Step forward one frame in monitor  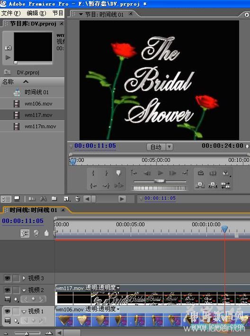click(x=173, y=173)
